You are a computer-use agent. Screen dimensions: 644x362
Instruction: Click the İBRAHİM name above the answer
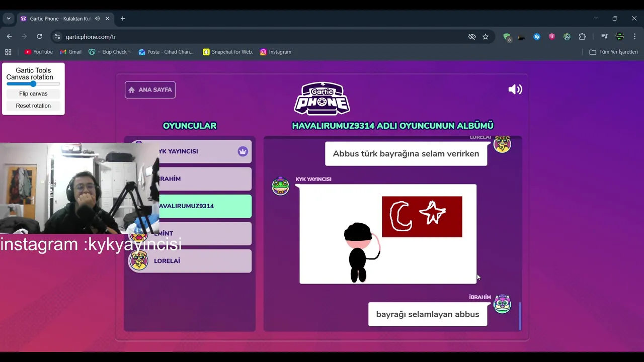480,297
